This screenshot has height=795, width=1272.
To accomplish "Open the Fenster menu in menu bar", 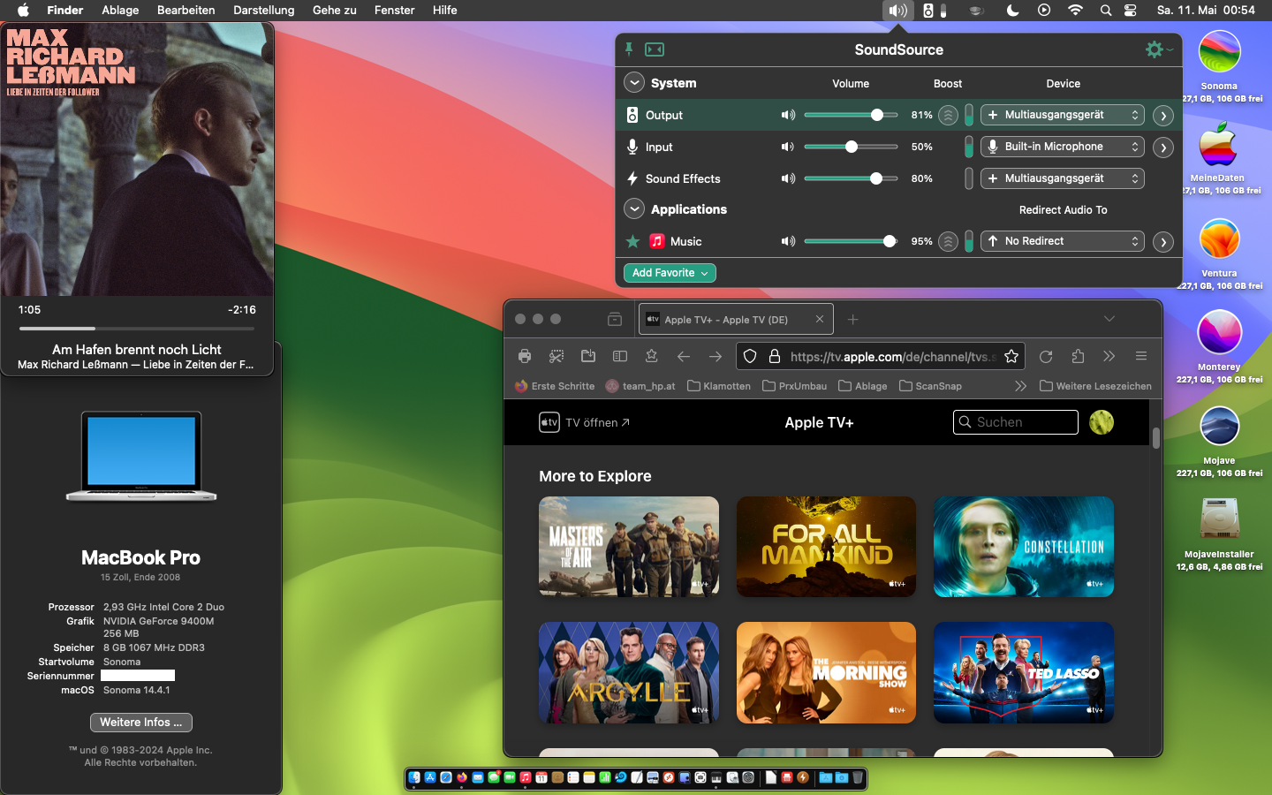I will (x=394, y=10).
